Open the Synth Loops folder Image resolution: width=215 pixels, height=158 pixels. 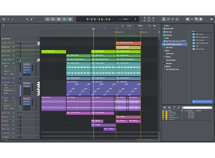click(x=201, y=49)
